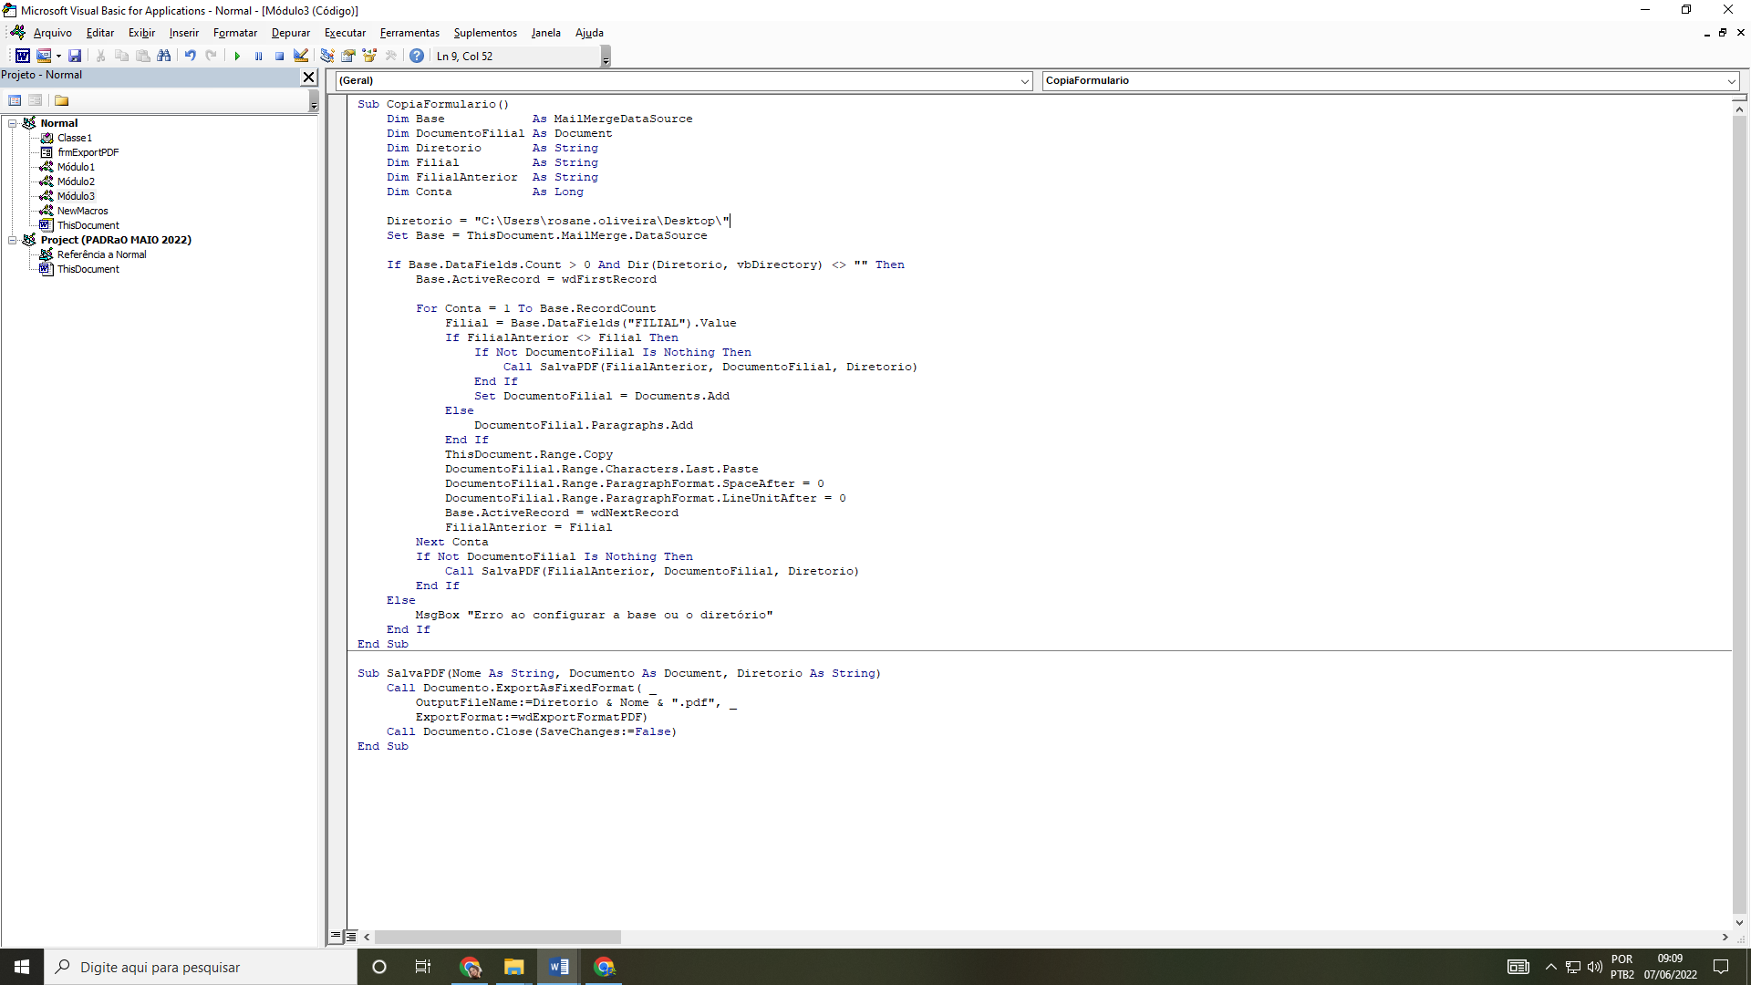
Task: Run the macro with green play icon
Action: point(237,56)
